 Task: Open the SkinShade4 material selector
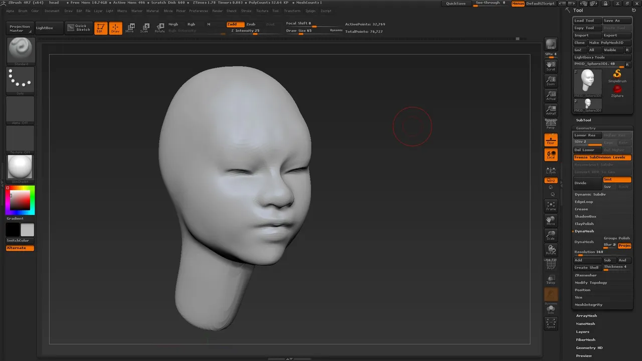(x=21, y=169)
